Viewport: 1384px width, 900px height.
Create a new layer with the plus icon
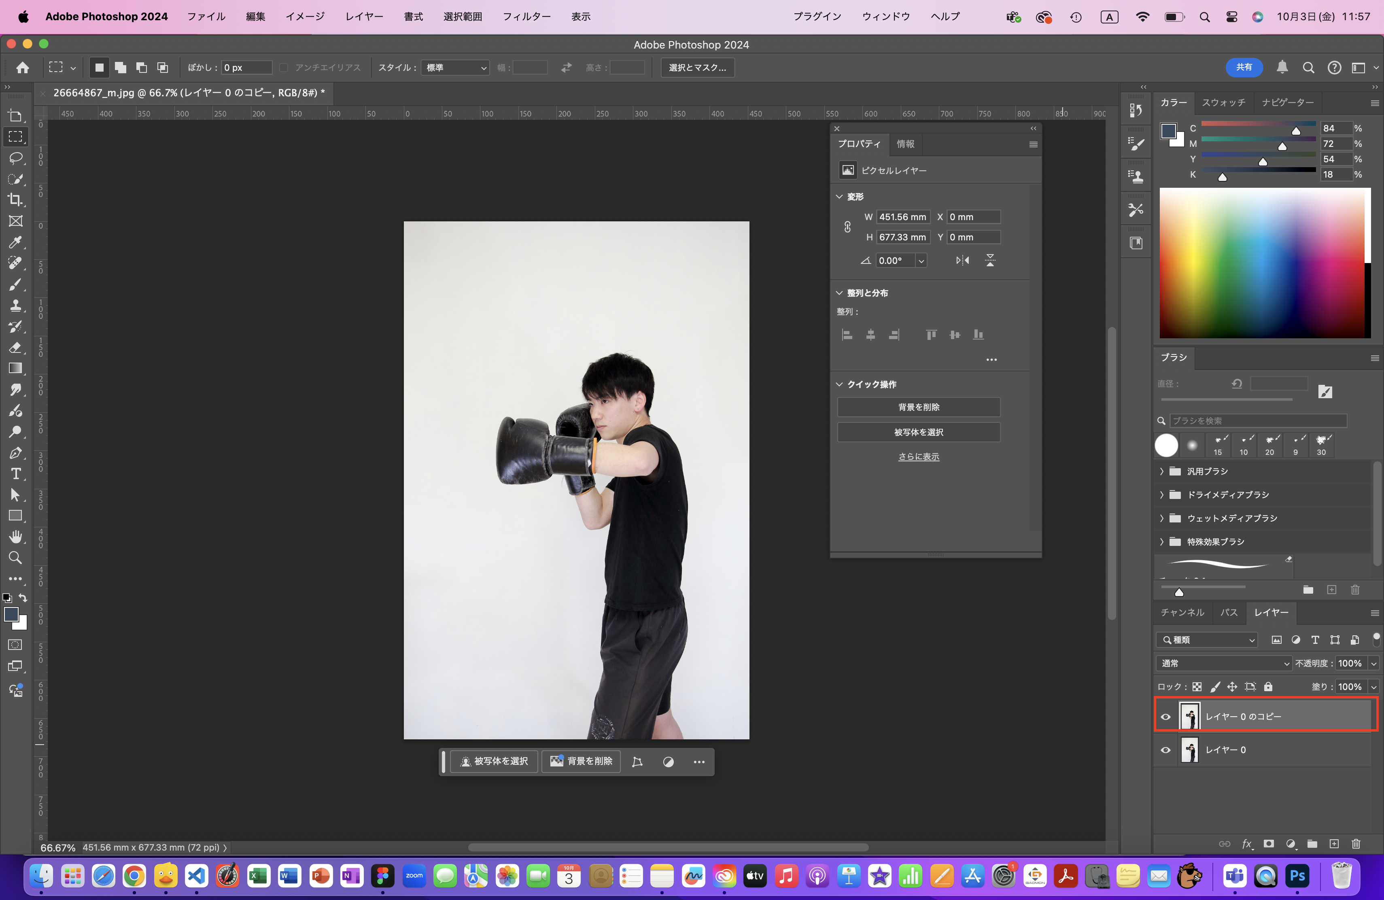pos(1334,844)
